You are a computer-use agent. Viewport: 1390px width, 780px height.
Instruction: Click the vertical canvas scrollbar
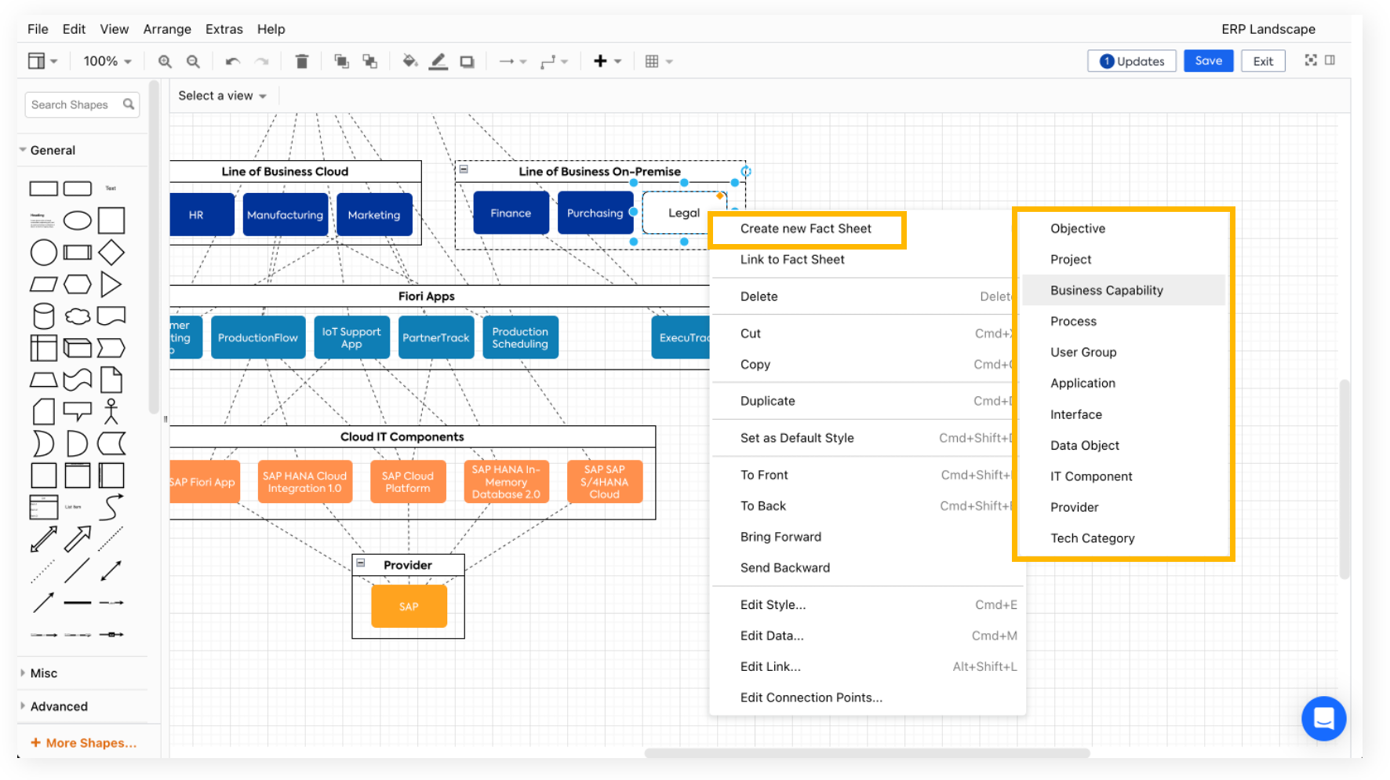pyautogui.click(x=1345, y=479)
